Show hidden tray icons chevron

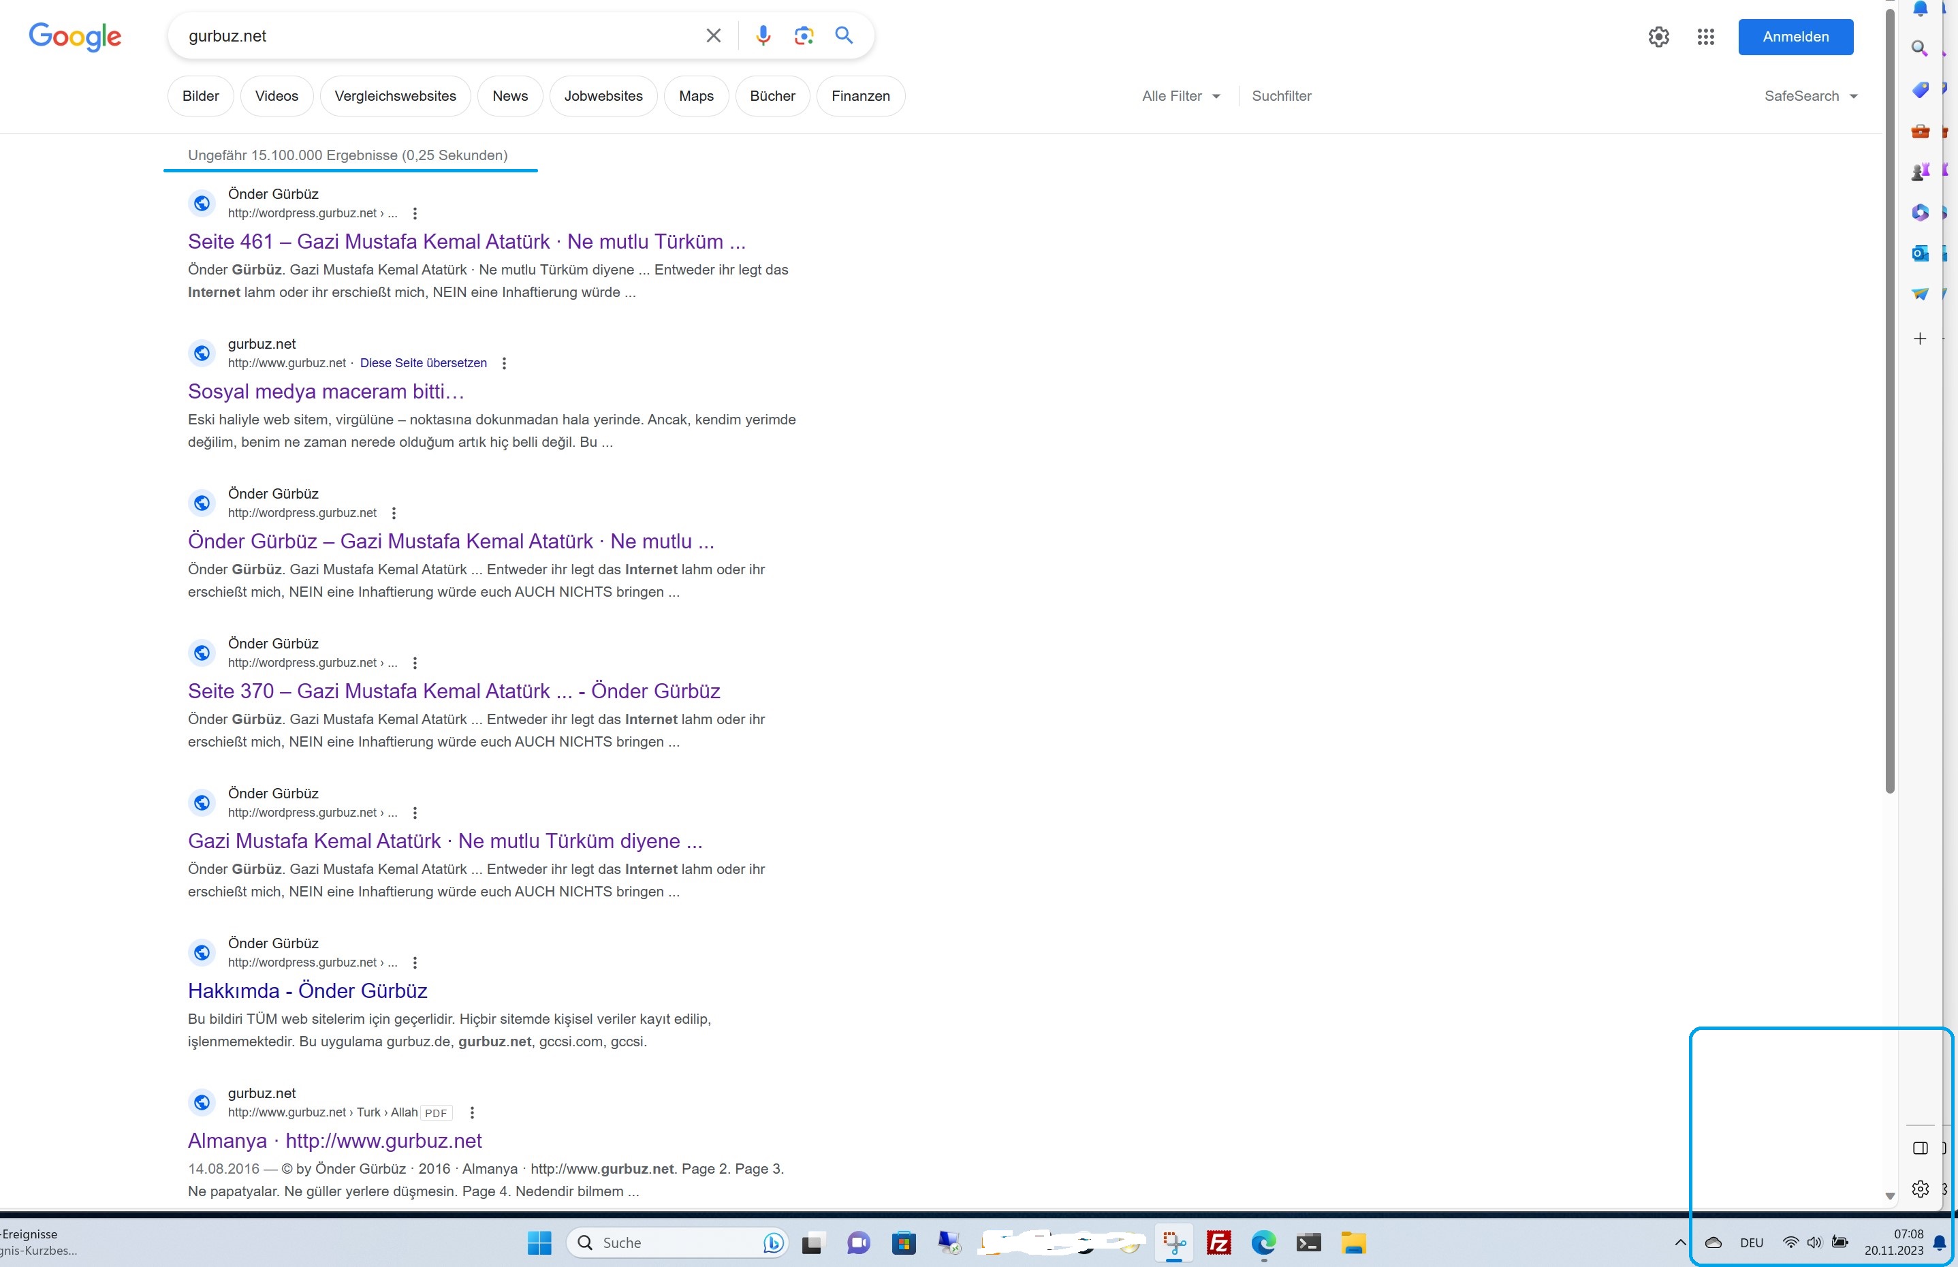coord(1680,1242)
